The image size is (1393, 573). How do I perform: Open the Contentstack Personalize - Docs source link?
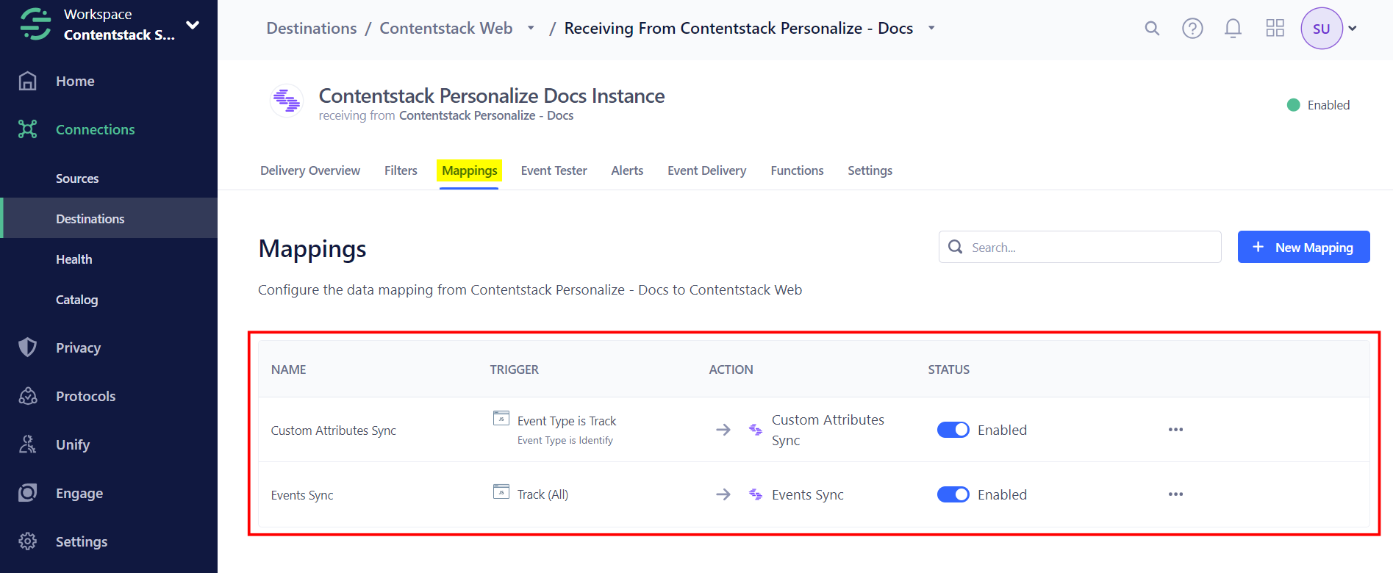(486, 115)
